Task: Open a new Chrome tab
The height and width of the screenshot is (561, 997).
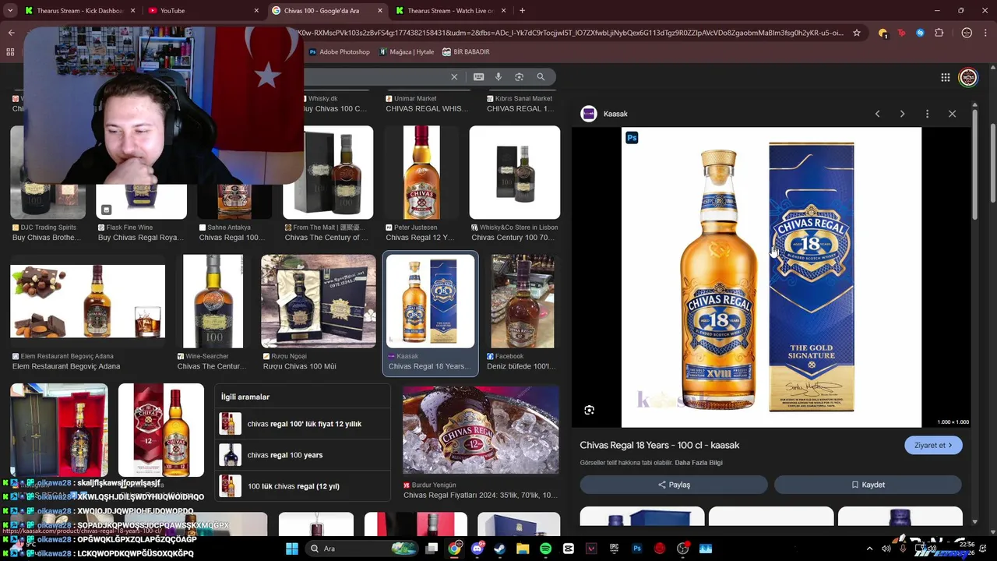Action: point(522,11)
